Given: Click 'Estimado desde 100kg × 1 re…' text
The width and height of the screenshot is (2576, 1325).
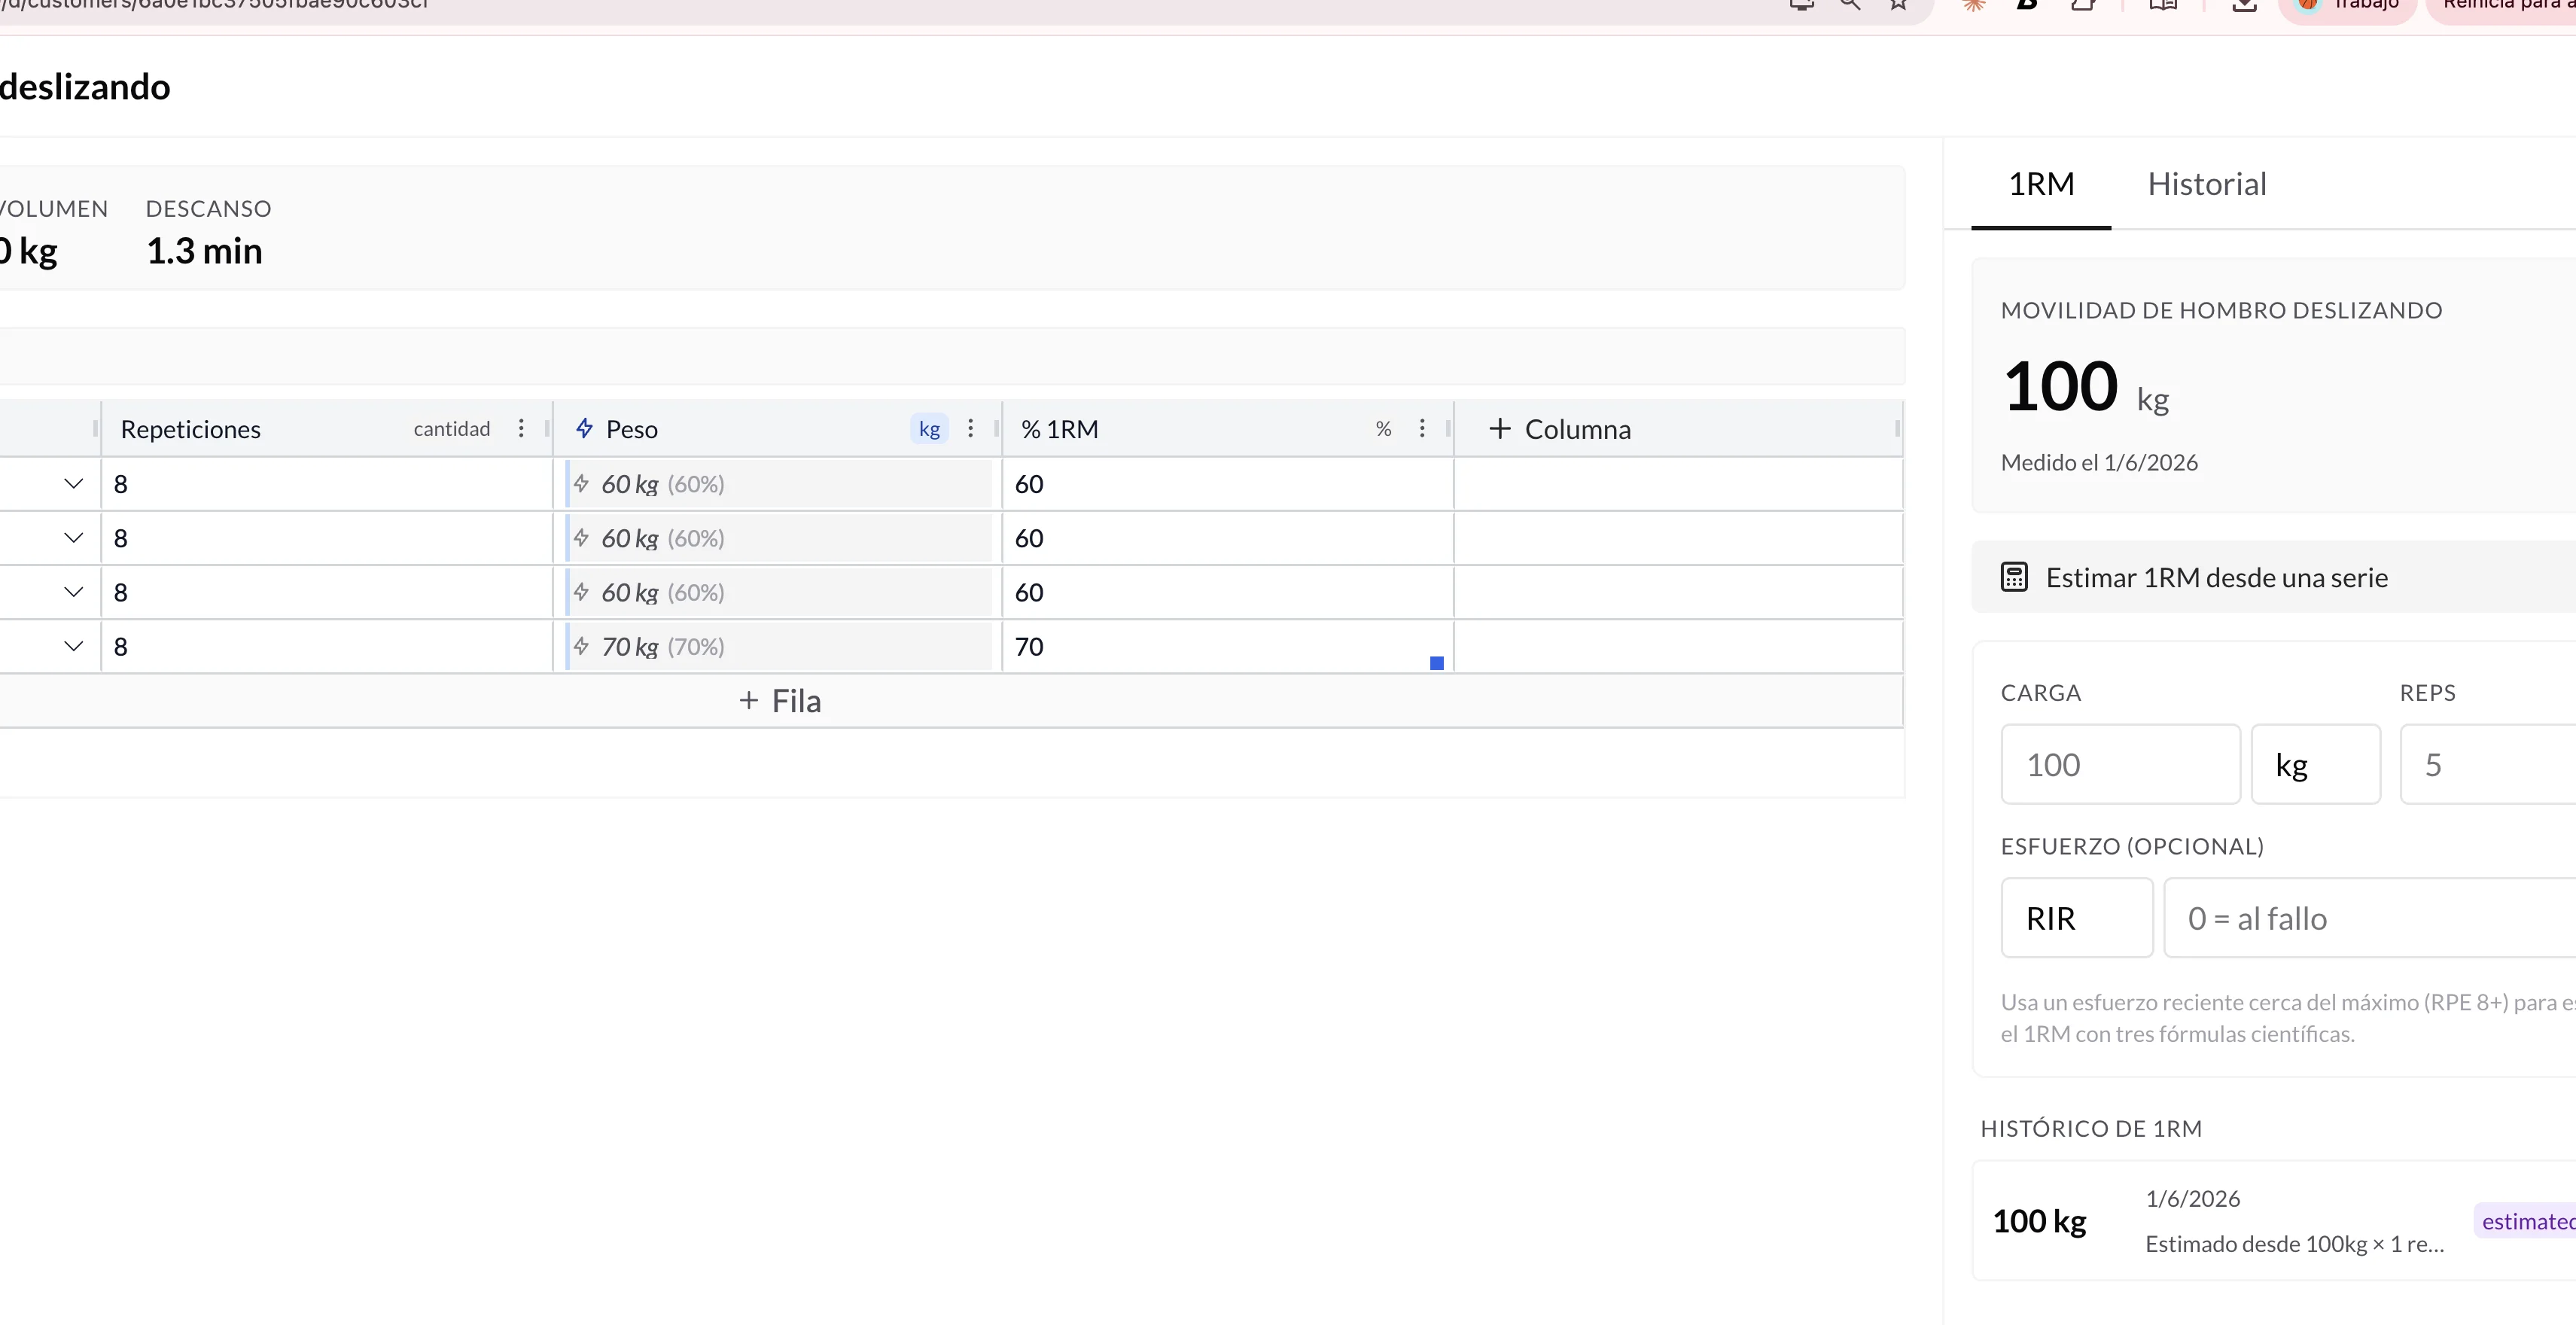Looking at the screenshot, I should coord(2294,1244).
